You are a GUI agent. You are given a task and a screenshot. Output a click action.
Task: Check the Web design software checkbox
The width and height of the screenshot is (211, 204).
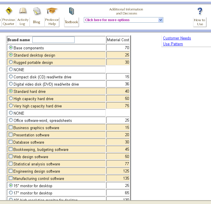pyautogui.click(x=10, y=156)
